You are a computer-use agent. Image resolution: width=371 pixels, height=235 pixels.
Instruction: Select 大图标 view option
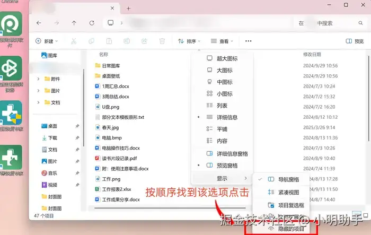(x=222, y=71)
